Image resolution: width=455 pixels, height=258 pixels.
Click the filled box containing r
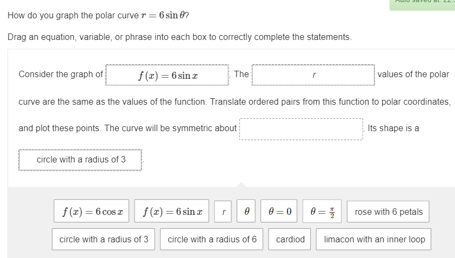[x=313, y=75]
